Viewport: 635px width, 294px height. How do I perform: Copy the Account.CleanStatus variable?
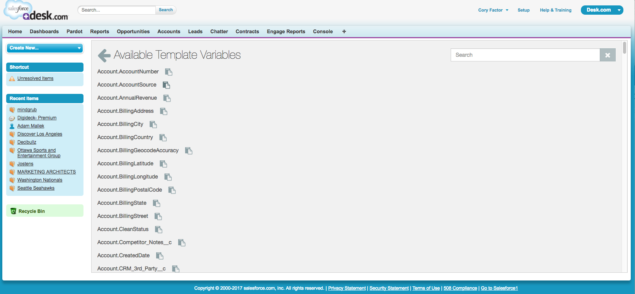click(x=158, y=229)
